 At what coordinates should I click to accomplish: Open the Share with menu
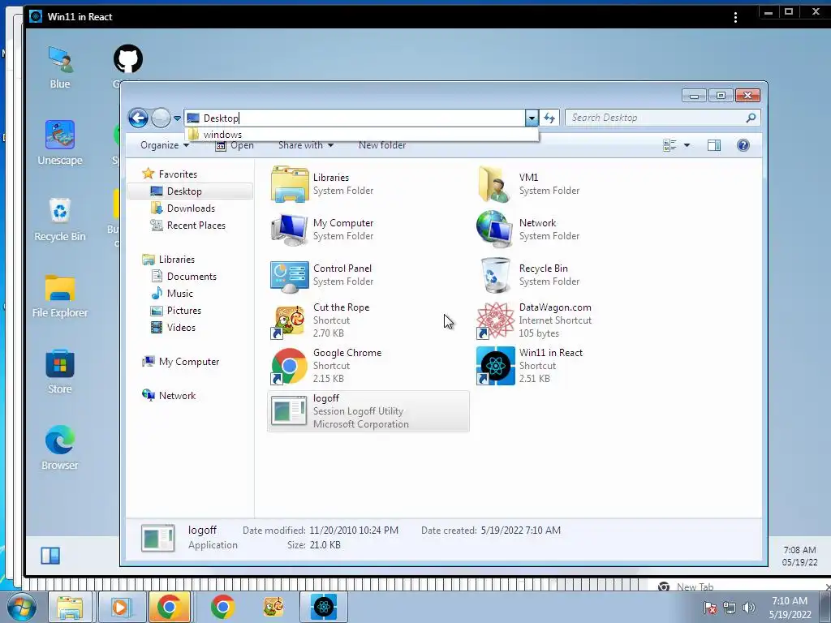pyautogui.click(x=306, y=145)
